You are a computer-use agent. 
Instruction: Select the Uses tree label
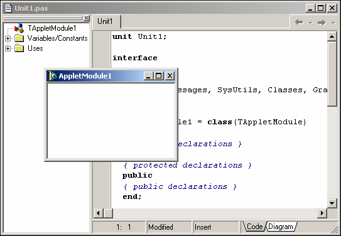(x=35, y=48)
